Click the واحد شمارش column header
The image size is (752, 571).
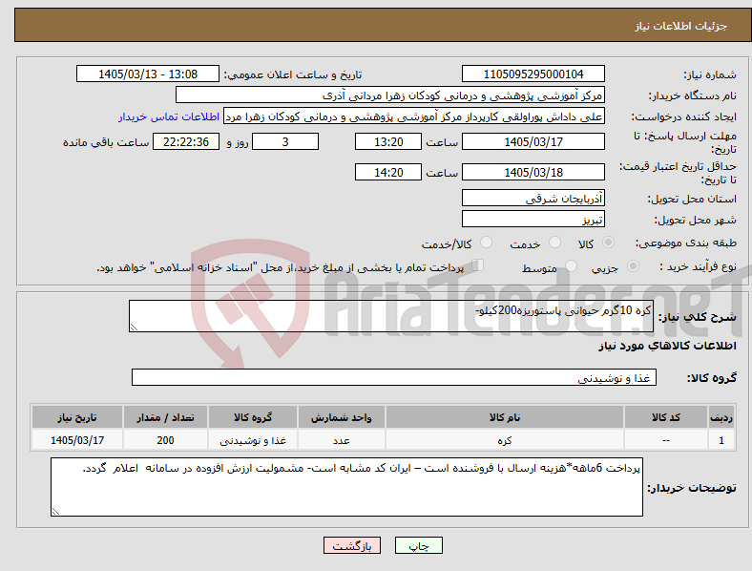coord(341,417)
